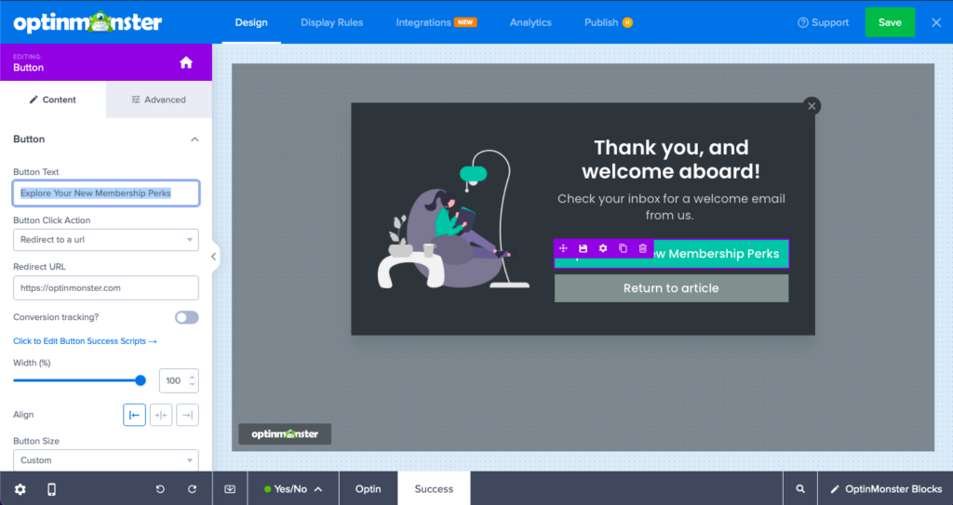Open the Button Size dropdown
Screen dimensions: 953x505
[106, 460]
